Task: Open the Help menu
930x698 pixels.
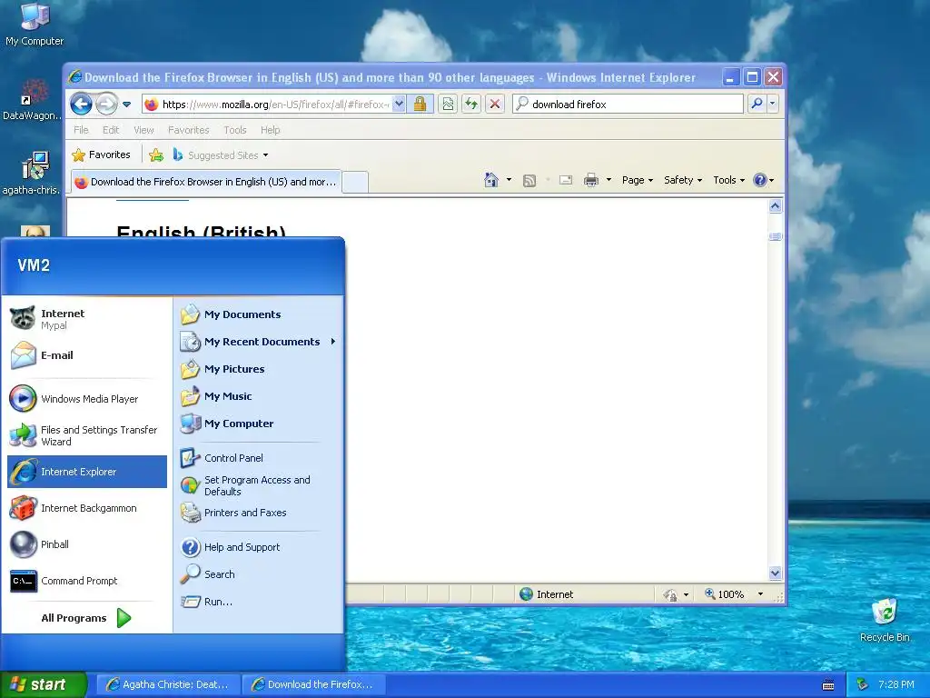Action: pyautogui.click(x=271, y=130)
